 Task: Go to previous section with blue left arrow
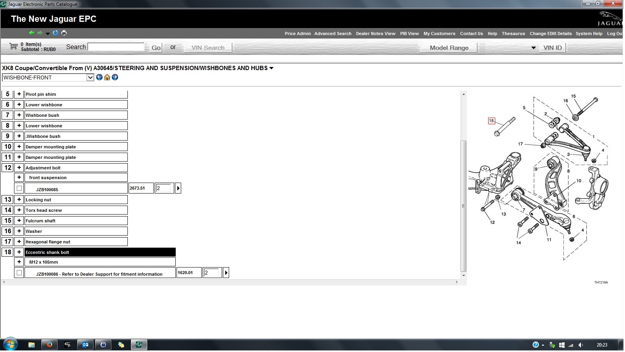point(99,77)
